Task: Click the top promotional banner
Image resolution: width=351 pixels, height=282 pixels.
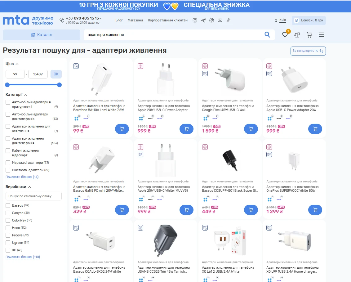Action: point(175,6)
